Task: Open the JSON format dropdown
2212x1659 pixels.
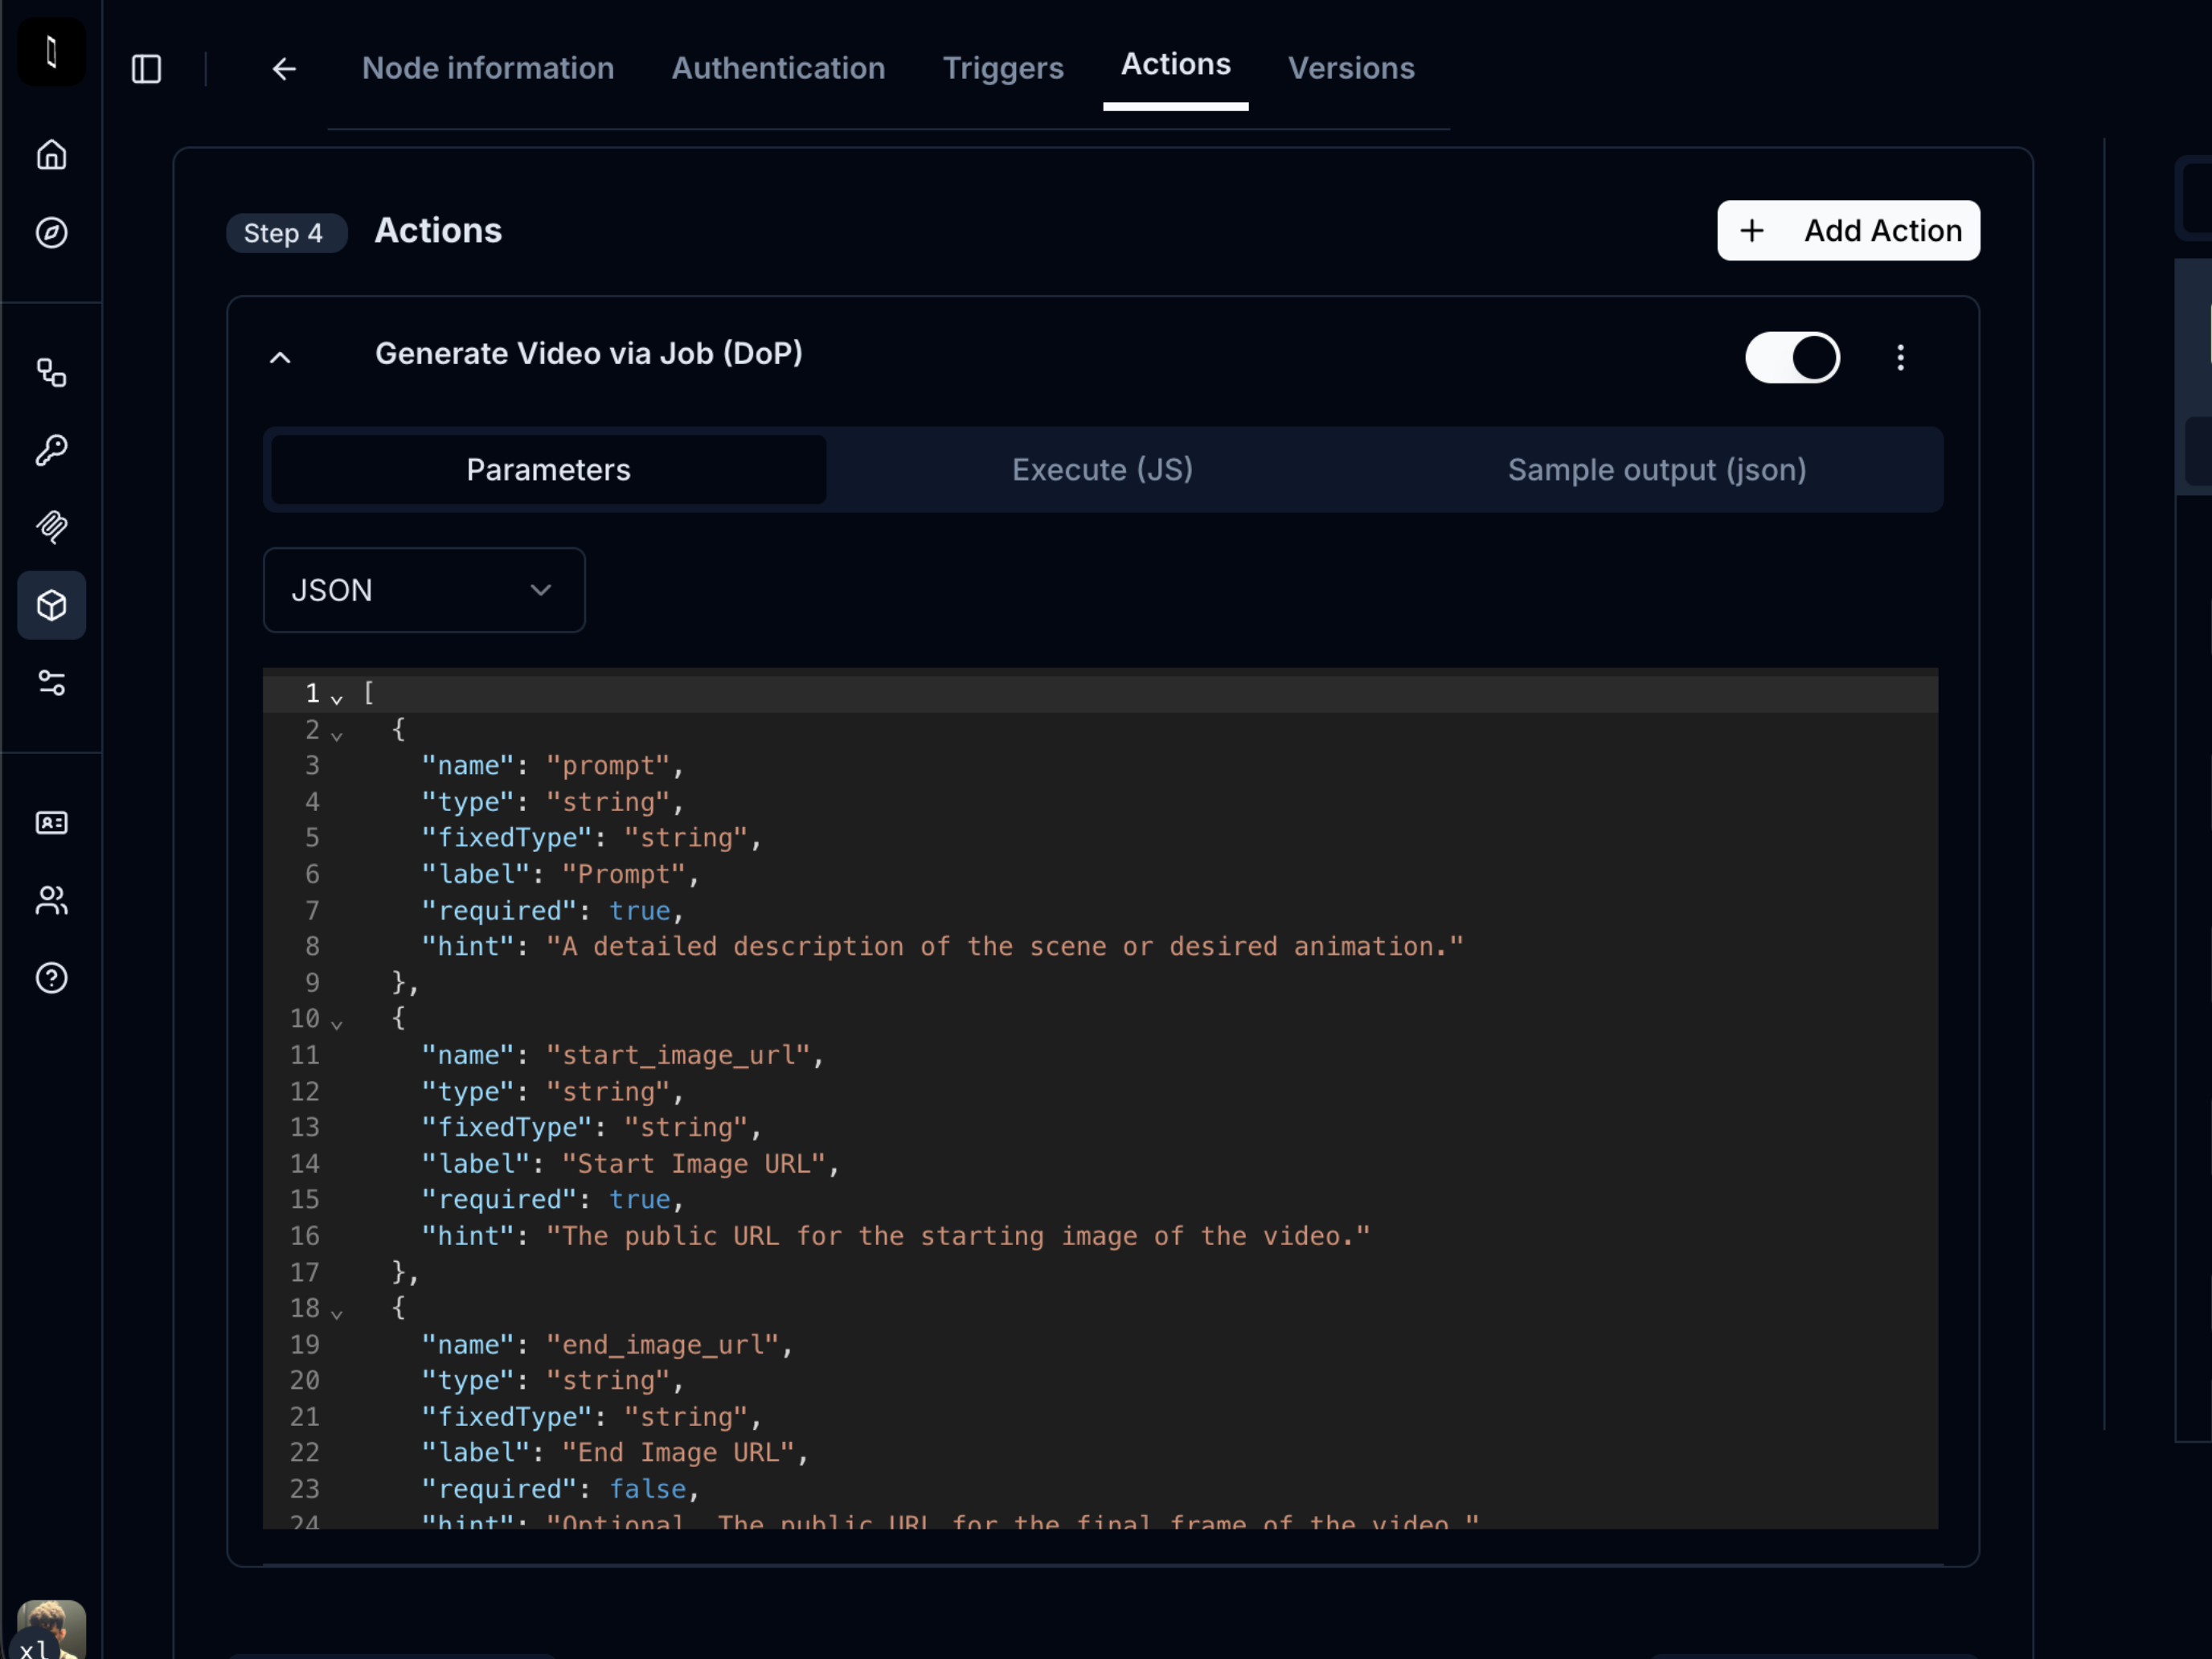Action: pyautogui.click(x=424, y=590)
